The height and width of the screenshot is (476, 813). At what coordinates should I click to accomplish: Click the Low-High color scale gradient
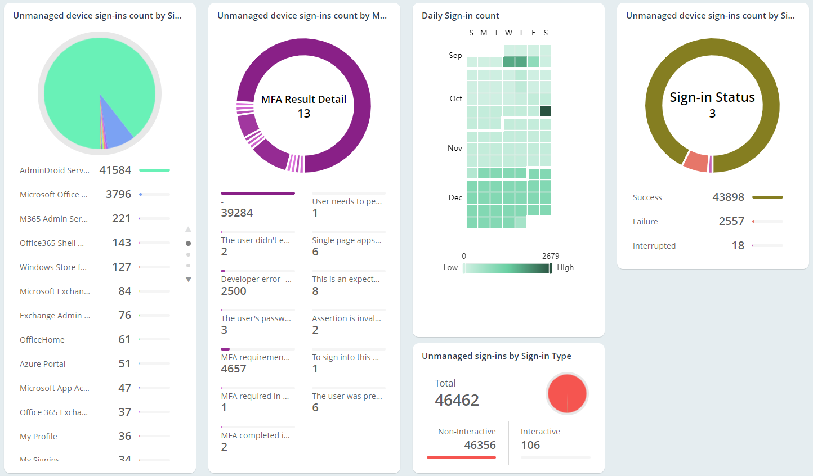coord(507,268)
